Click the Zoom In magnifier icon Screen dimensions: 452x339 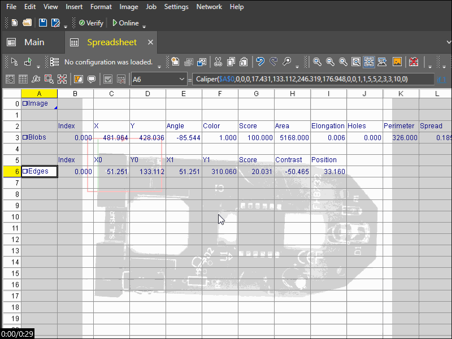coord(318,62)
